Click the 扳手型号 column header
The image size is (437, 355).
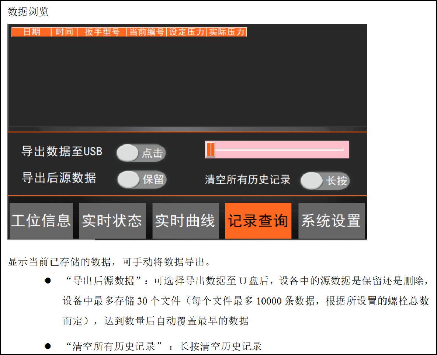point(102,32)
